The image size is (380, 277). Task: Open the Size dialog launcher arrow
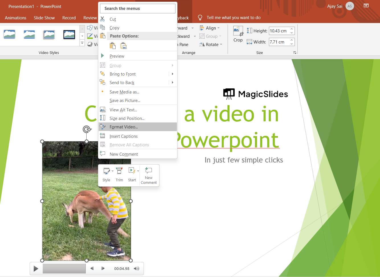click(295, 53)
